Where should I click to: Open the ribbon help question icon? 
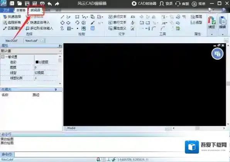pyautogui.click(x=223, y=10)
